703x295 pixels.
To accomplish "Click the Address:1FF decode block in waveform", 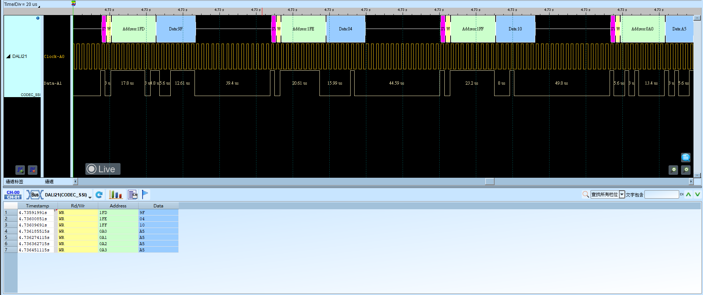I will pos(473,29).
